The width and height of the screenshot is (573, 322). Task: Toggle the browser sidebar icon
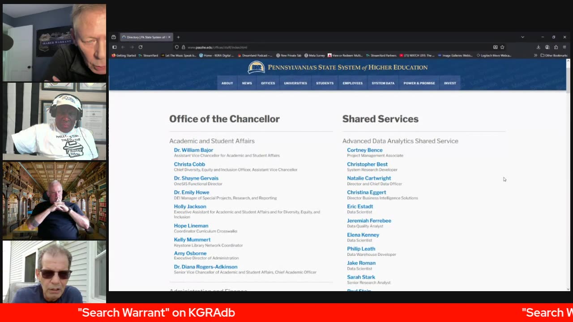coord(115,47)
